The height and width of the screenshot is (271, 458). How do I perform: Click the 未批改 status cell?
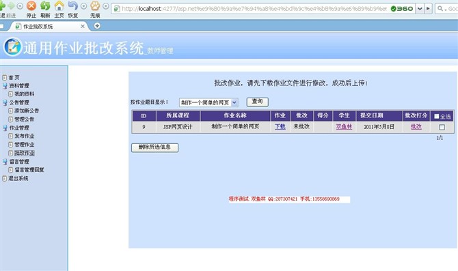[301, 126]
